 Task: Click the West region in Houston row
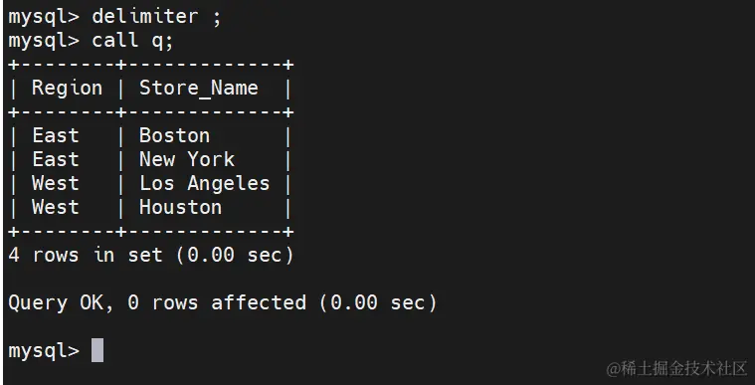pos(56,207)
